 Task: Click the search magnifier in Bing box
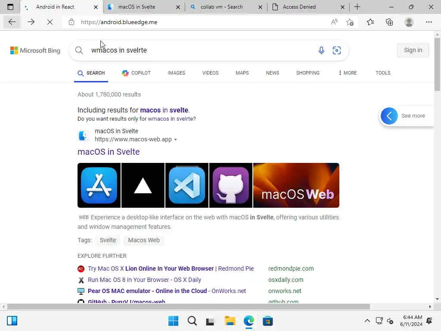pyautogui.click(x=79, y=50)
